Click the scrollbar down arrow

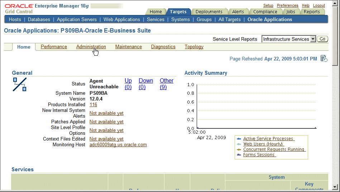click(x=335, y=187)
